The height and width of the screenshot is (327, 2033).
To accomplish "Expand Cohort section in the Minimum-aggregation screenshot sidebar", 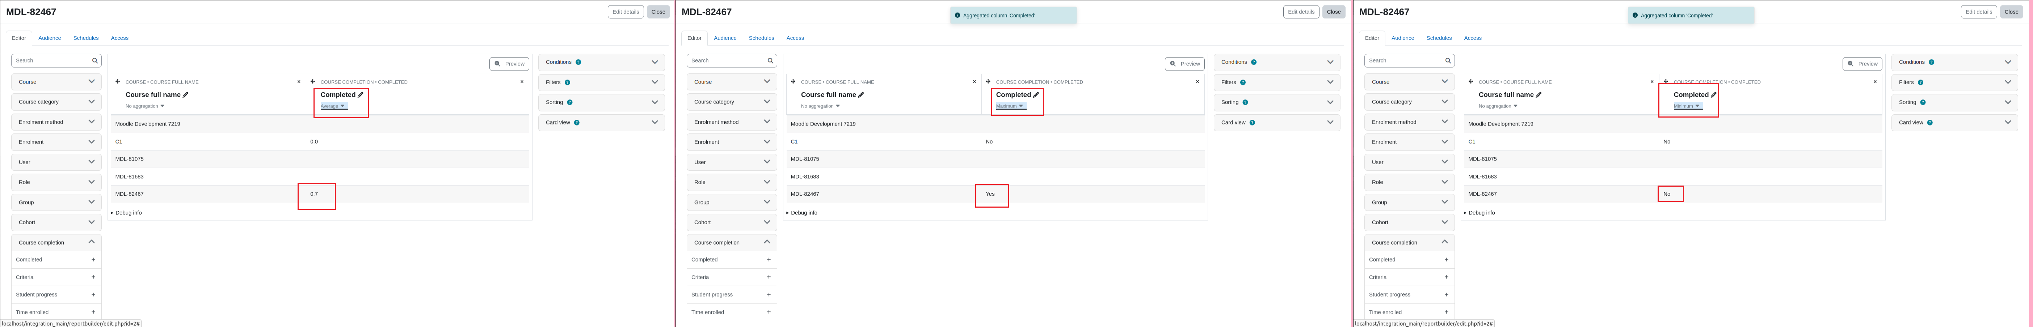I will click(x=1410, y=222).
